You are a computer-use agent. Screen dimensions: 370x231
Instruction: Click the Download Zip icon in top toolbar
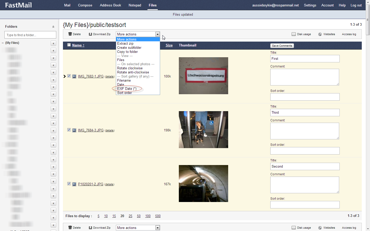90,34
